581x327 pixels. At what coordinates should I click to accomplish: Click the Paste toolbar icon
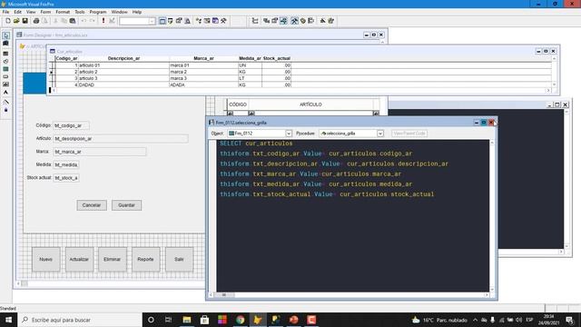(x=73, y=21)
